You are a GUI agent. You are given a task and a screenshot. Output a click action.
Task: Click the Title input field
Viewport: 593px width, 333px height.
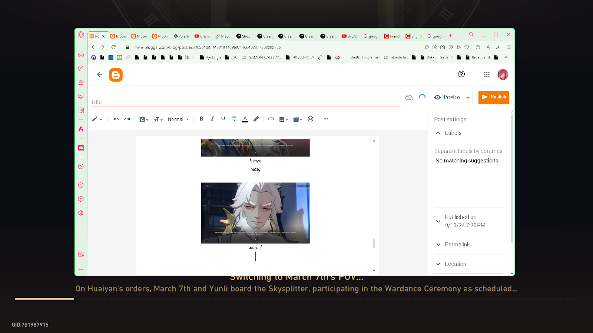pyautogui.click(x=245, y=102)
